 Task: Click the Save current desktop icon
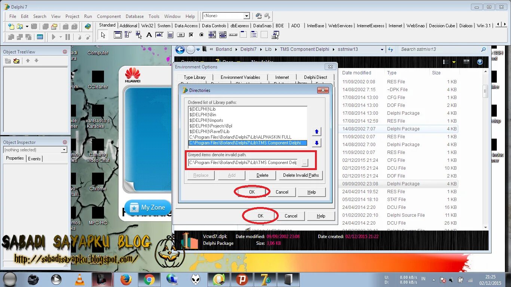258,16
